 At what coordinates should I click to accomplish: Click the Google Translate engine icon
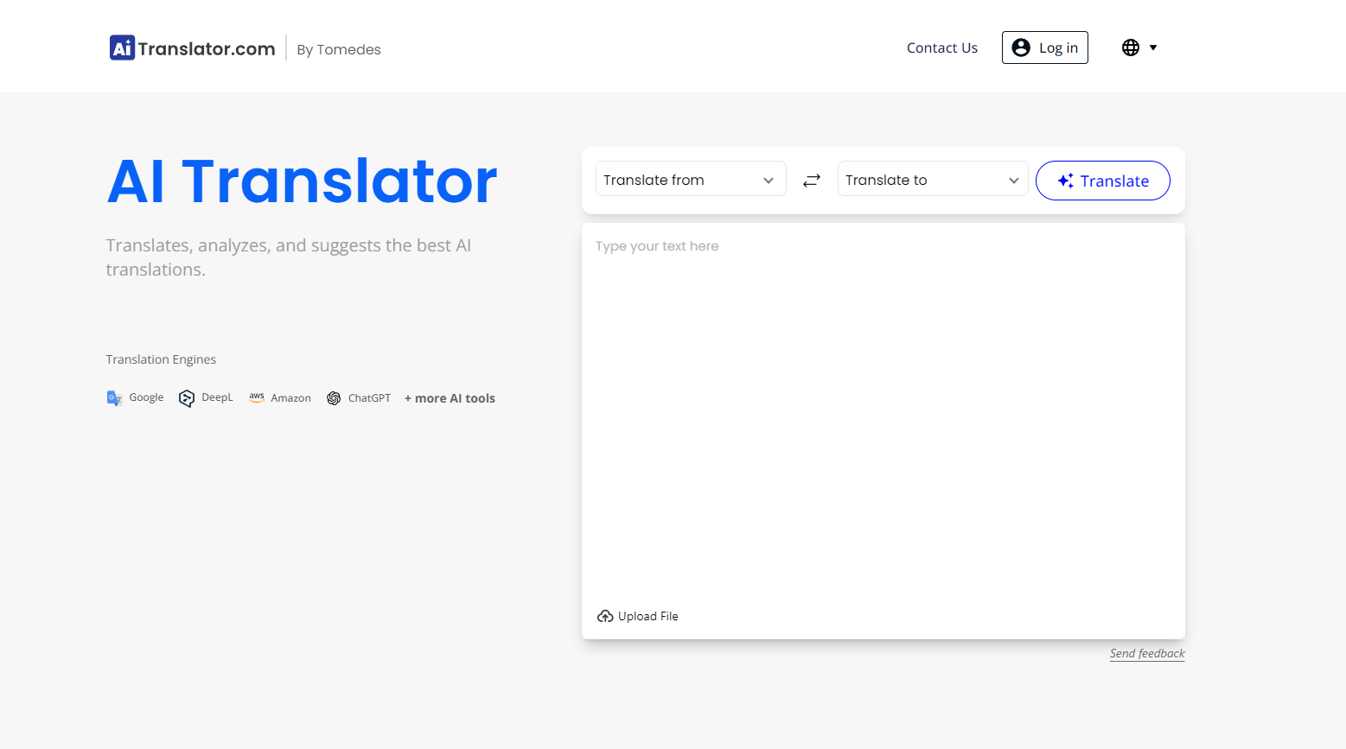click(114, 397)
